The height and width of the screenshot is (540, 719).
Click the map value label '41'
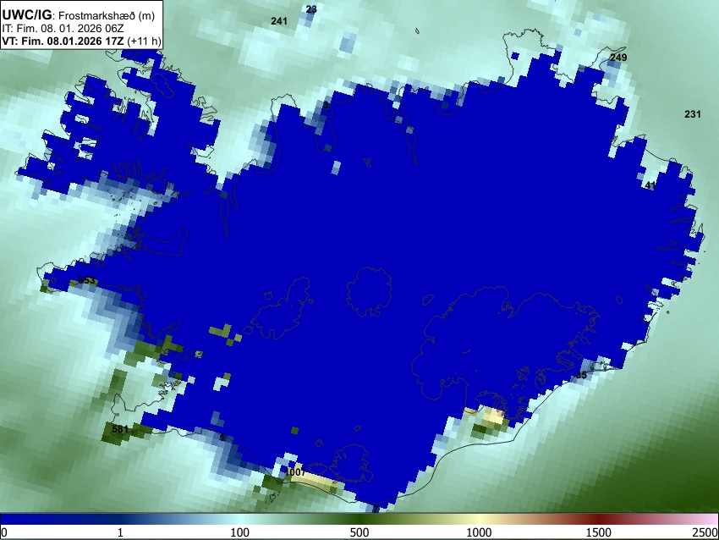coord(650,185)
